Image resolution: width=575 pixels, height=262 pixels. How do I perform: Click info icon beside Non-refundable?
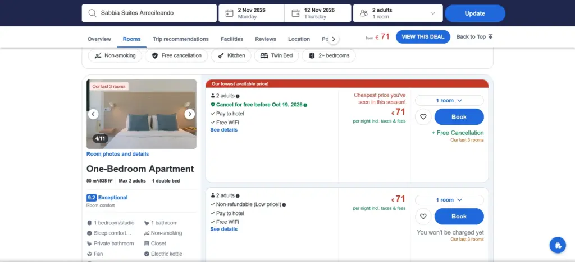(284, 205)
